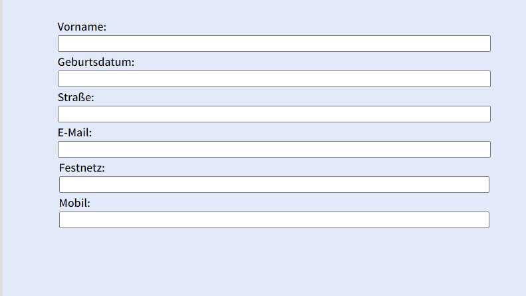Click the text box below "Vorname:"
Screen dimensions: 526x296
(x=274, y=44)
